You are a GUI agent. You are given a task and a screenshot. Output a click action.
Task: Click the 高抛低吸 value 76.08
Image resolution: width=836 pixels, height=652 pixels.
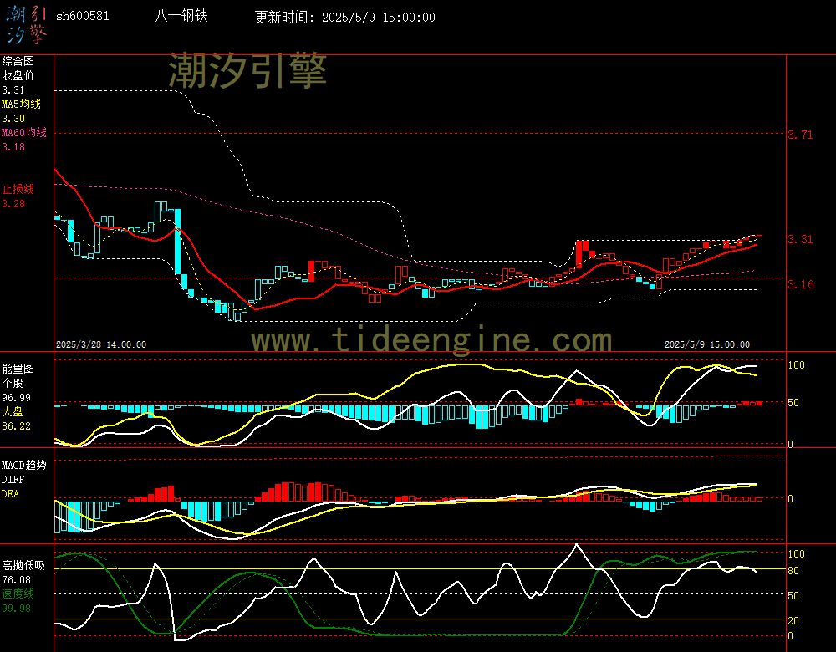16,580
